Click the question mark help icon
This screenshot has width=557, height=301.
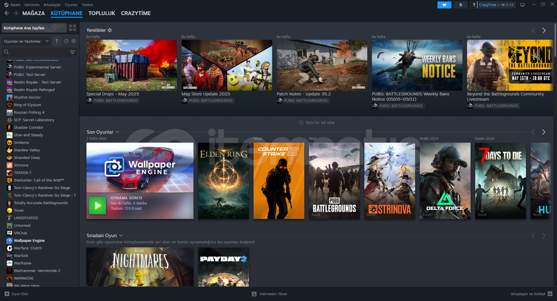tap(474, 5)
